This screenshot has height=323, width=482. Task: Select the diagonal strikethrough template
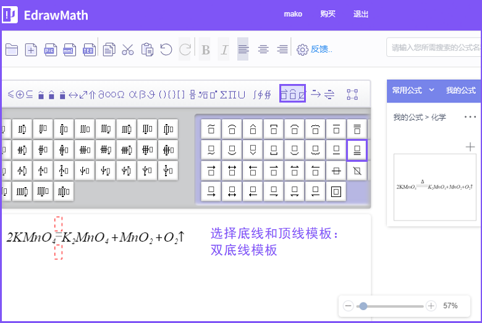pyautogui.click(x=357, y=170)
